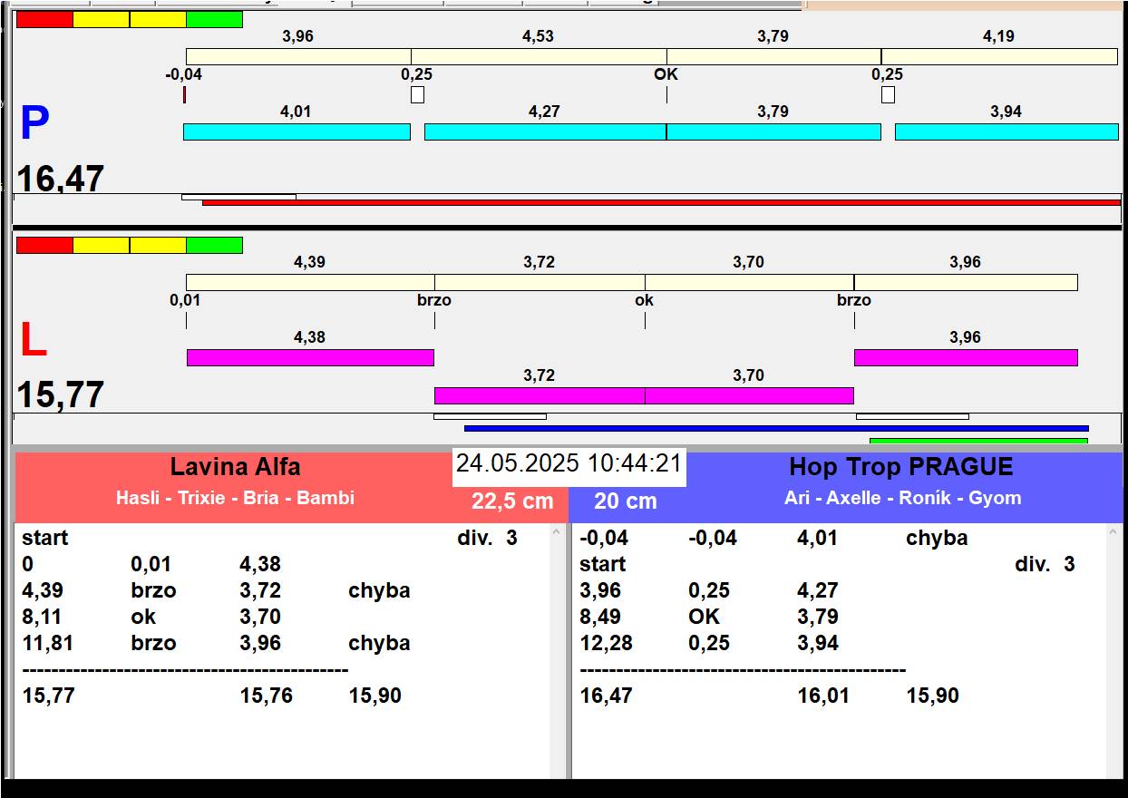The width and height of the screenshot is (1128, 798).
Task: Click the 4,19 label in lane P
Action: (x=998, y=36)
